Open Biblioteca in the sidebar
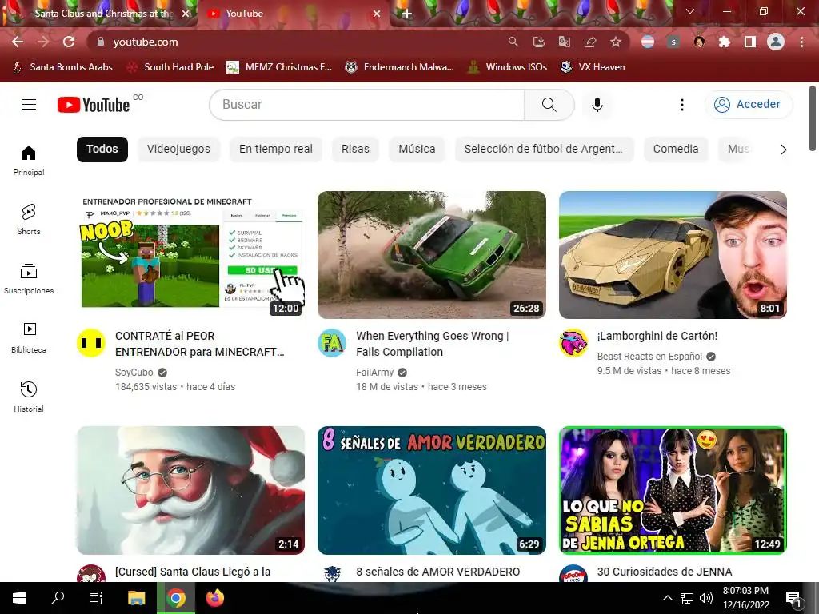This screenshot has width=819, height=614. coord(29,338)
